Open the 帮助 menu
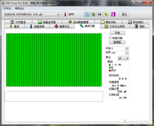 [x=19, y=8]
